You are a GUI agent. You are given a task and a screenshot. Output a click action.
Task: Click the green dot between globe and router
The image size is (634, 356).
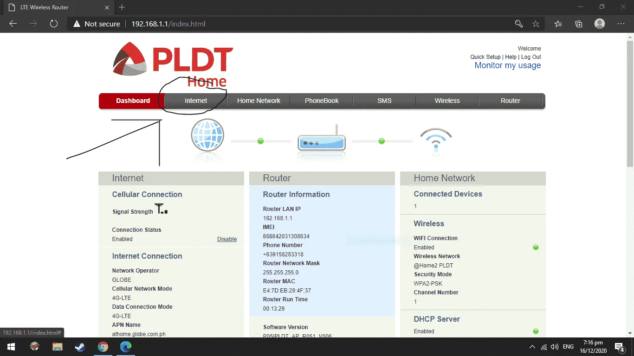coord(260,141)
